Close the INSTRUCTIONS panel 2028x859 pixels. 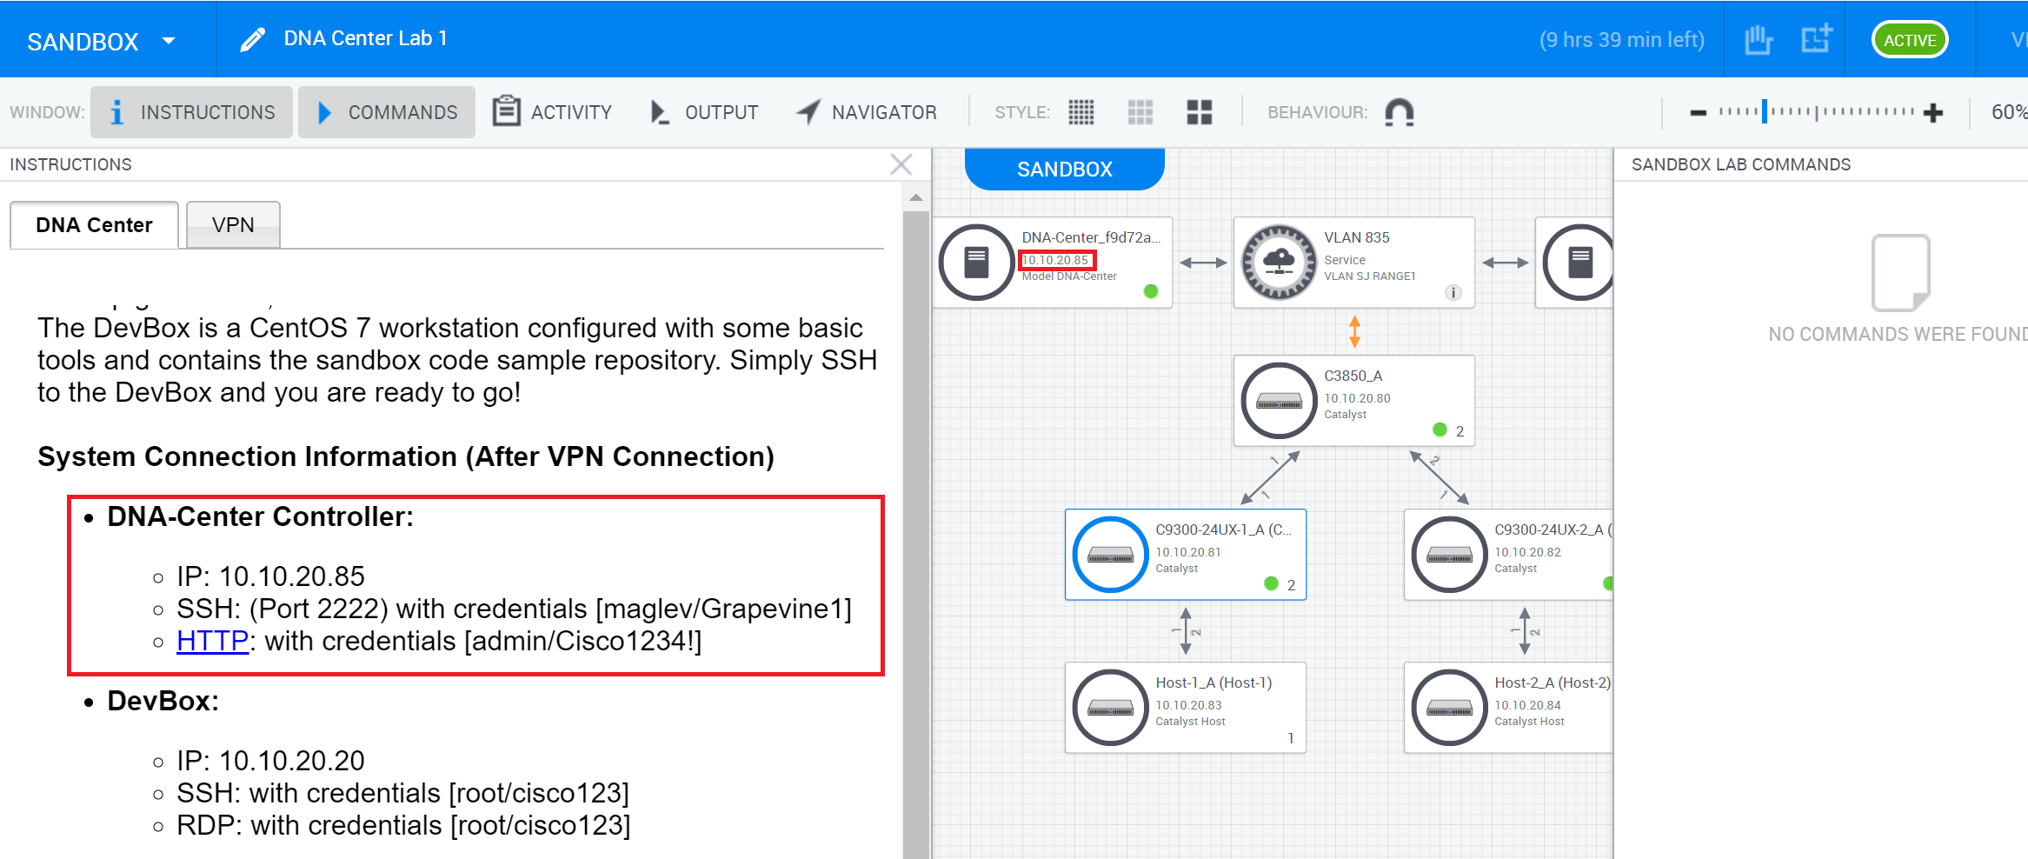coord(901,164)
